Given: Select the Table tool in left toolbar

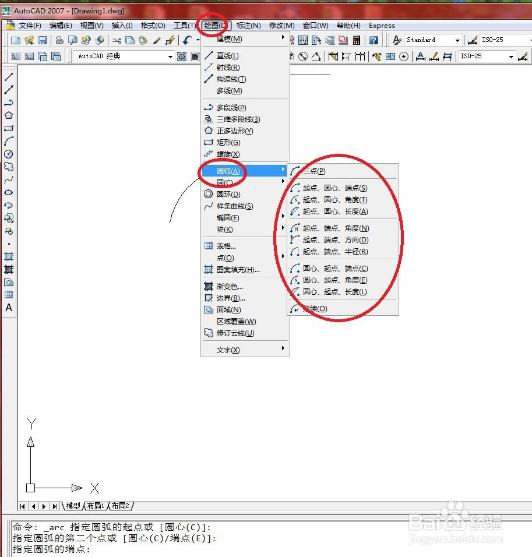Looking at the screenshot, I should [9, 295].
